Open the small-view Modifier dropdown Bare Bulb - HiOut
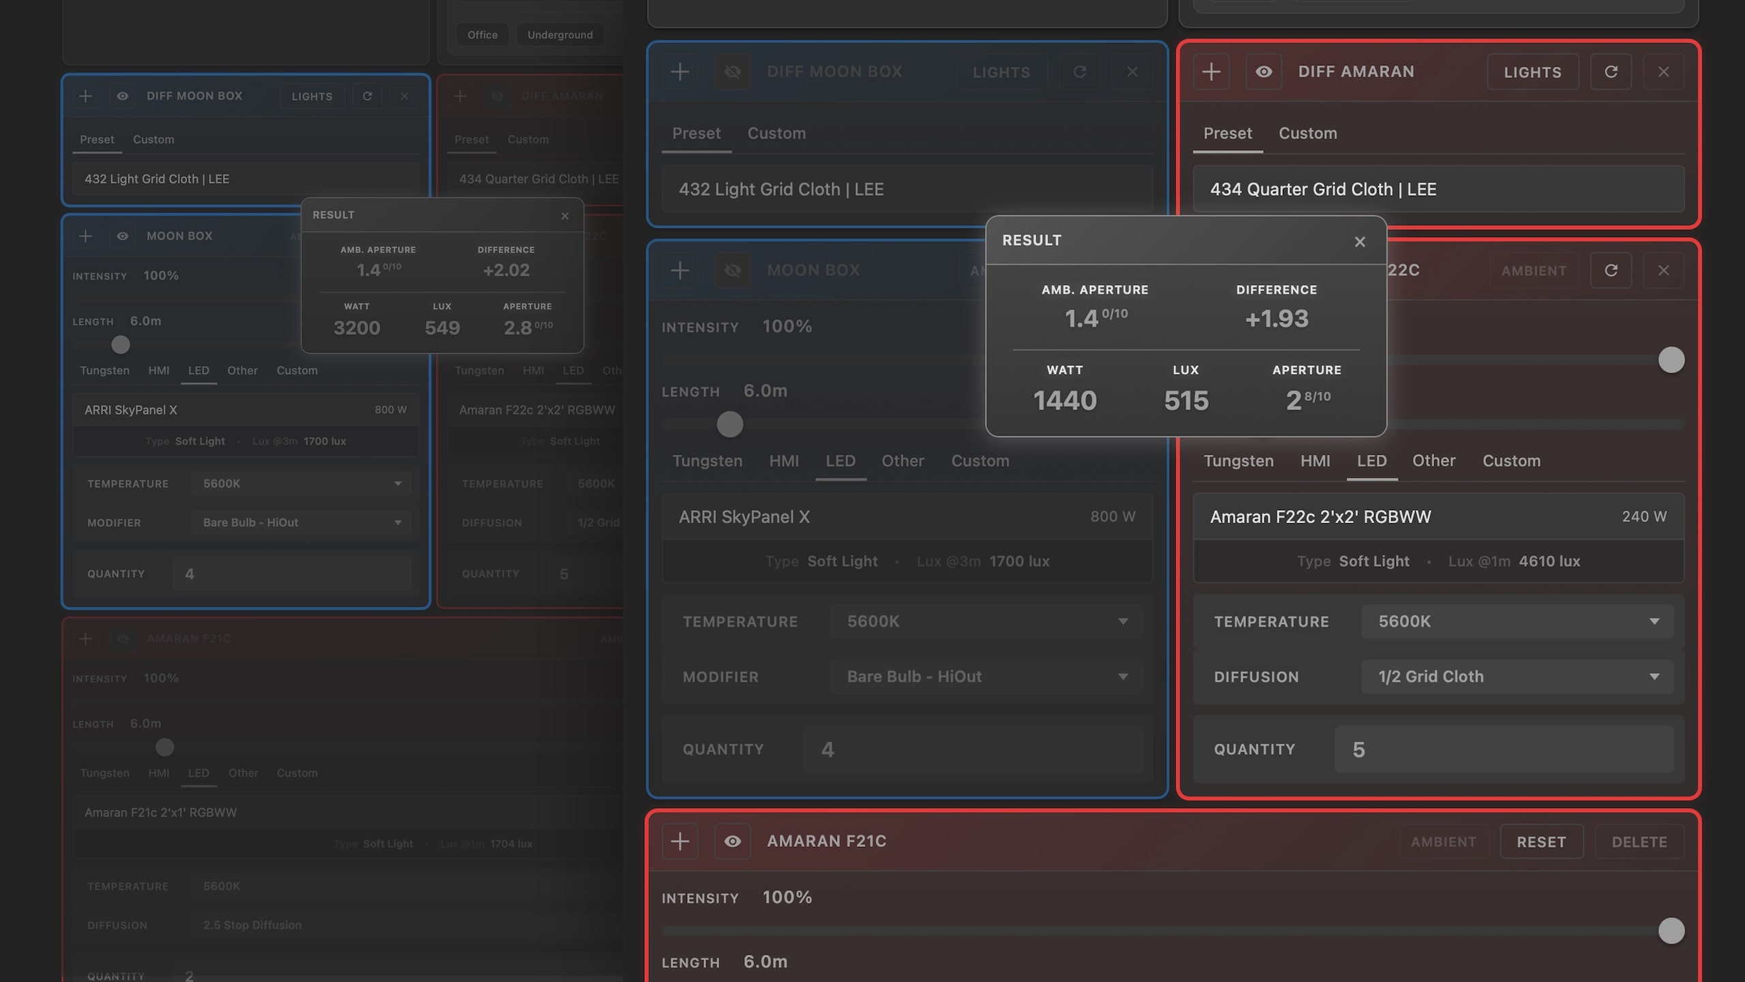 point(301,522)
